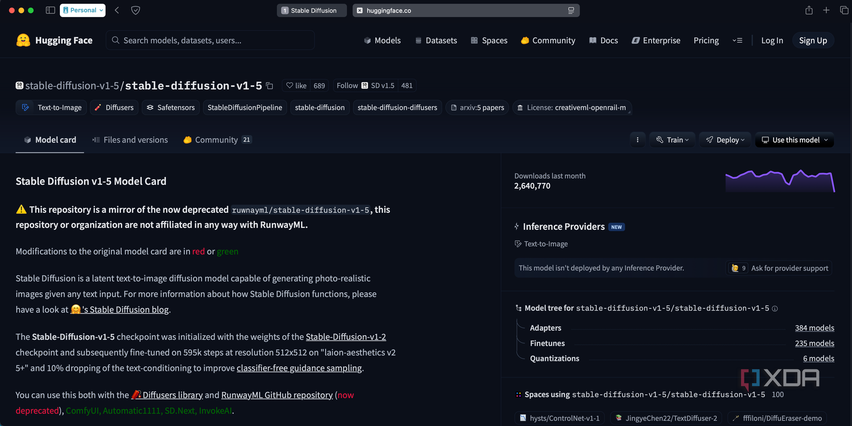Open the Pricing page
852x426 pixels.
pyautogui.click(x=706, y=40)
